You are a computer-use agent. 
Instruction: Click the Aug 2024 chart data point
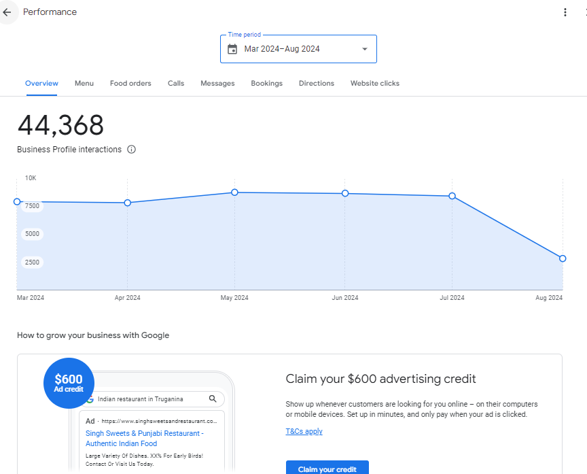(563, 258)
